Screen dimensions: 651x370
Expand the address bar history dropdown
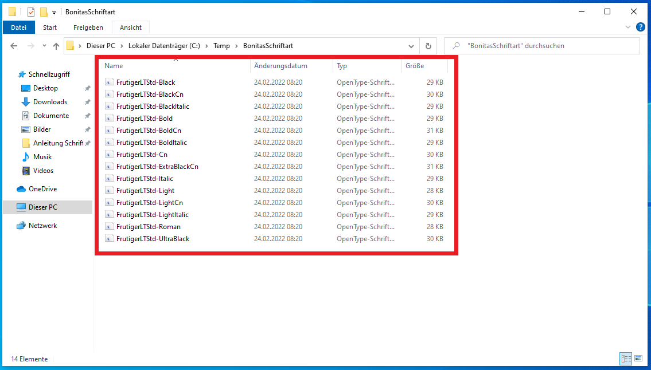pos(411,46)
